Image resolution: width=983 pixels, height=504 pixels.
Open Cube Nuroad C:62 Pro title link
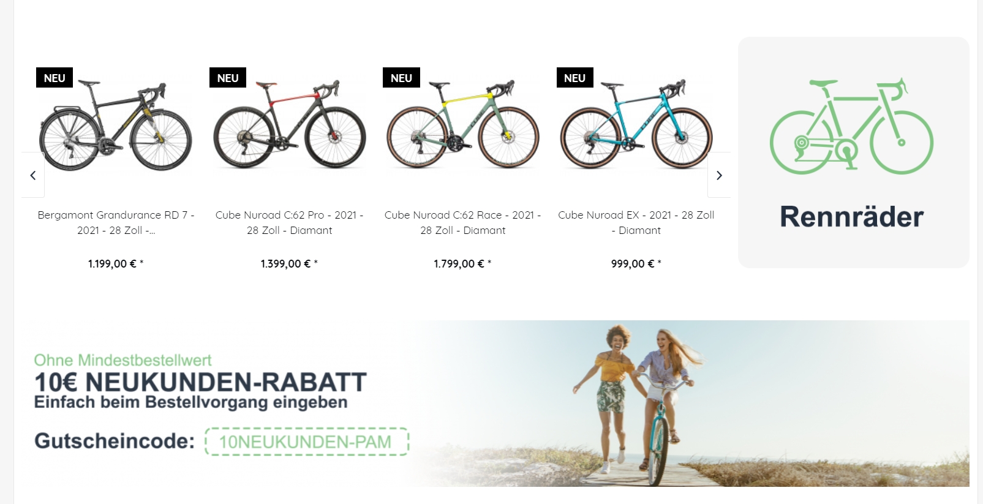(x=290, y=223)
